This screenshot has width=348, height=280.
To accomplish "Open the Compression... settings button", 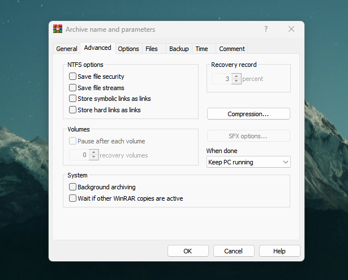I will 248,114.
